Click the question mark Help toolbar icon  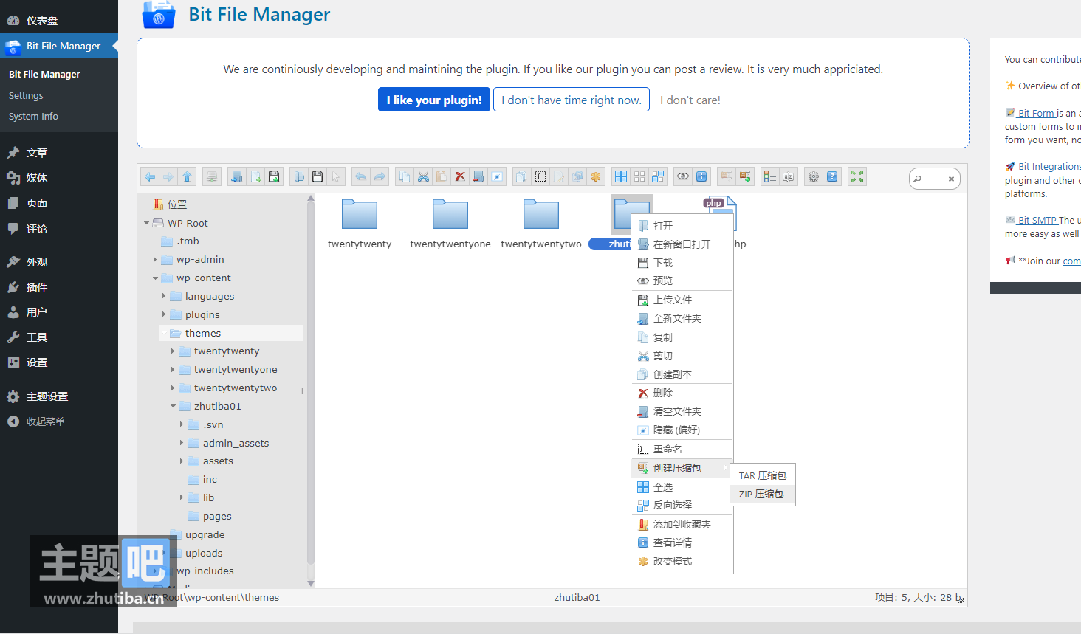(832, 176)
